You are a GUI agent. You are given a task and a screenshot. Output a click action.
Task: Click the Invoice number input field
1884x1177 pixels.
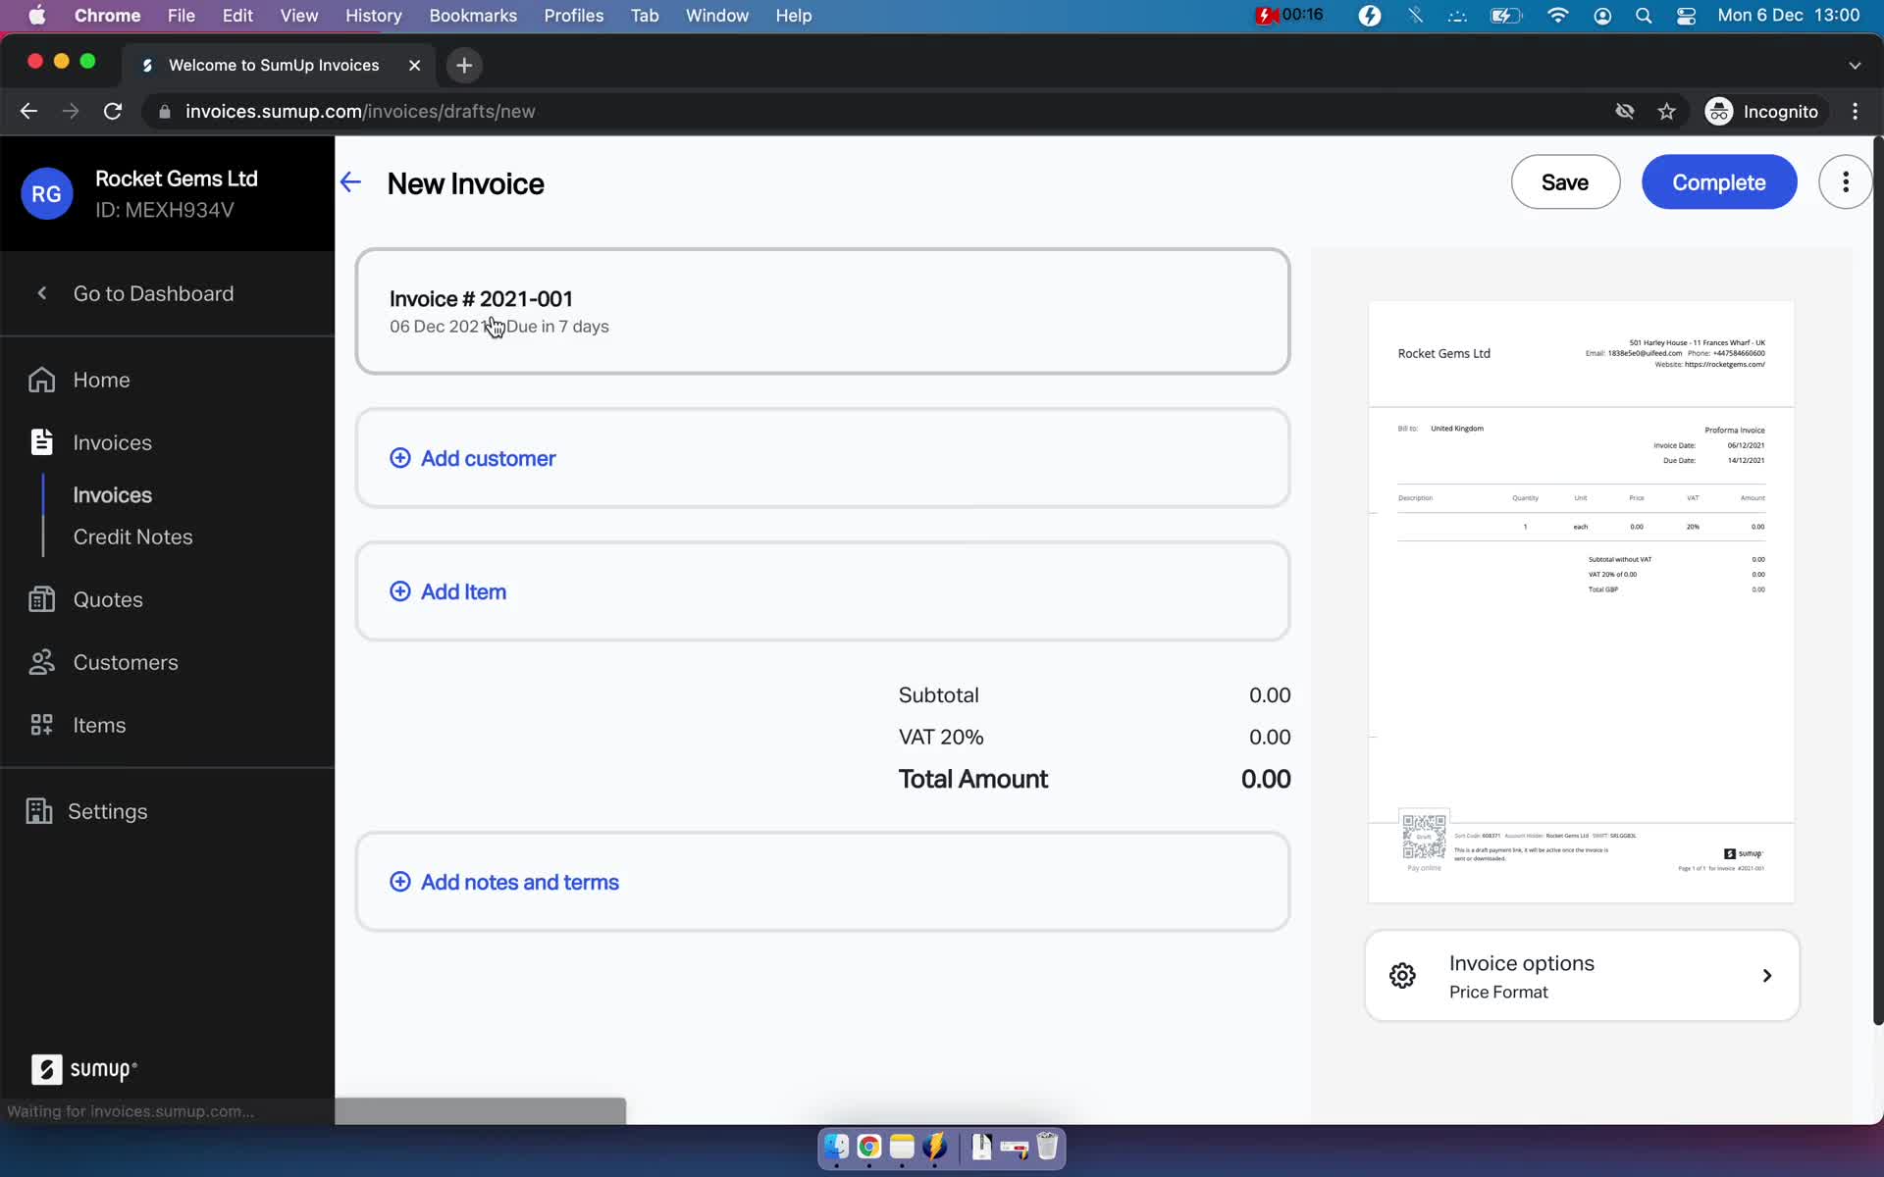coord(482,298)
